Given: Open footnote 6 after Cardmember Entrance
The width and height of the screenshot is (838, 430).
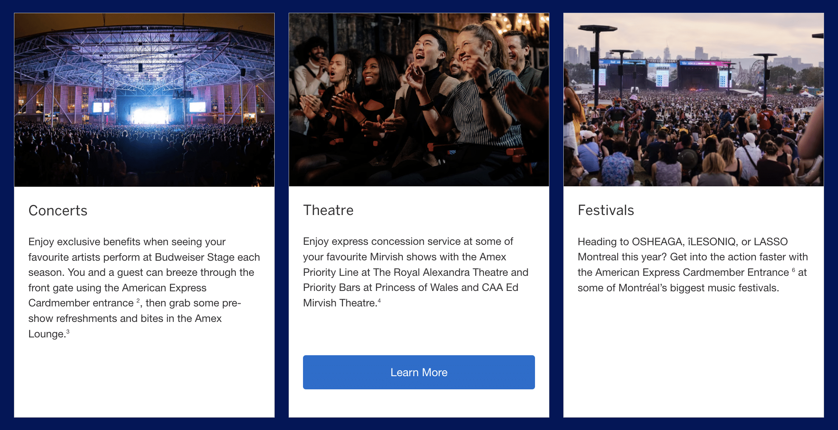Looking at the screenshot, I should 793,270.
